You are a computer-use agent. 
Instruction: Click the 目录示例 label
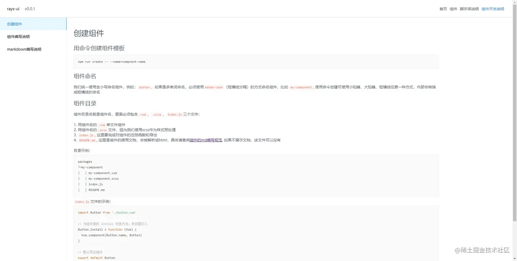(x=82, y=151)
